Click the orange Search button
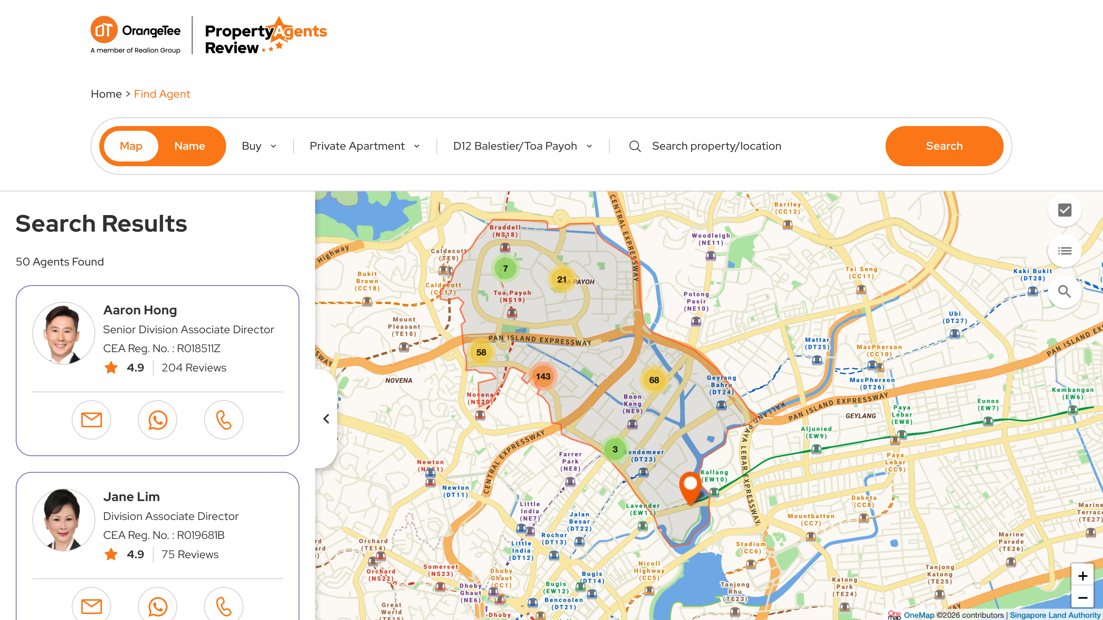The image size is (1103, 620). tap(944, 146)
